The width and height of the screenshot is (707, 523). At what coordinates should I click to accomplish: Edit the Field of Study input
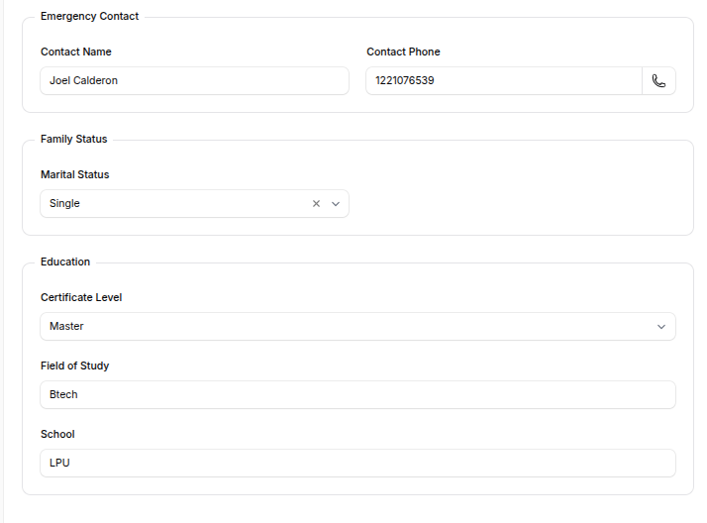click(357, 395)
